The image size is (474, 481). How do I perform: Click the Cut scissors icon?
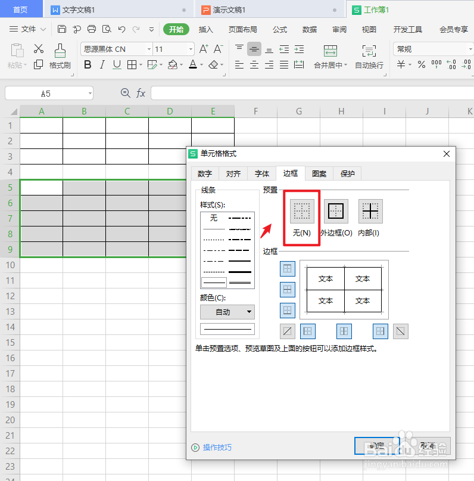(x=39, y=48)
